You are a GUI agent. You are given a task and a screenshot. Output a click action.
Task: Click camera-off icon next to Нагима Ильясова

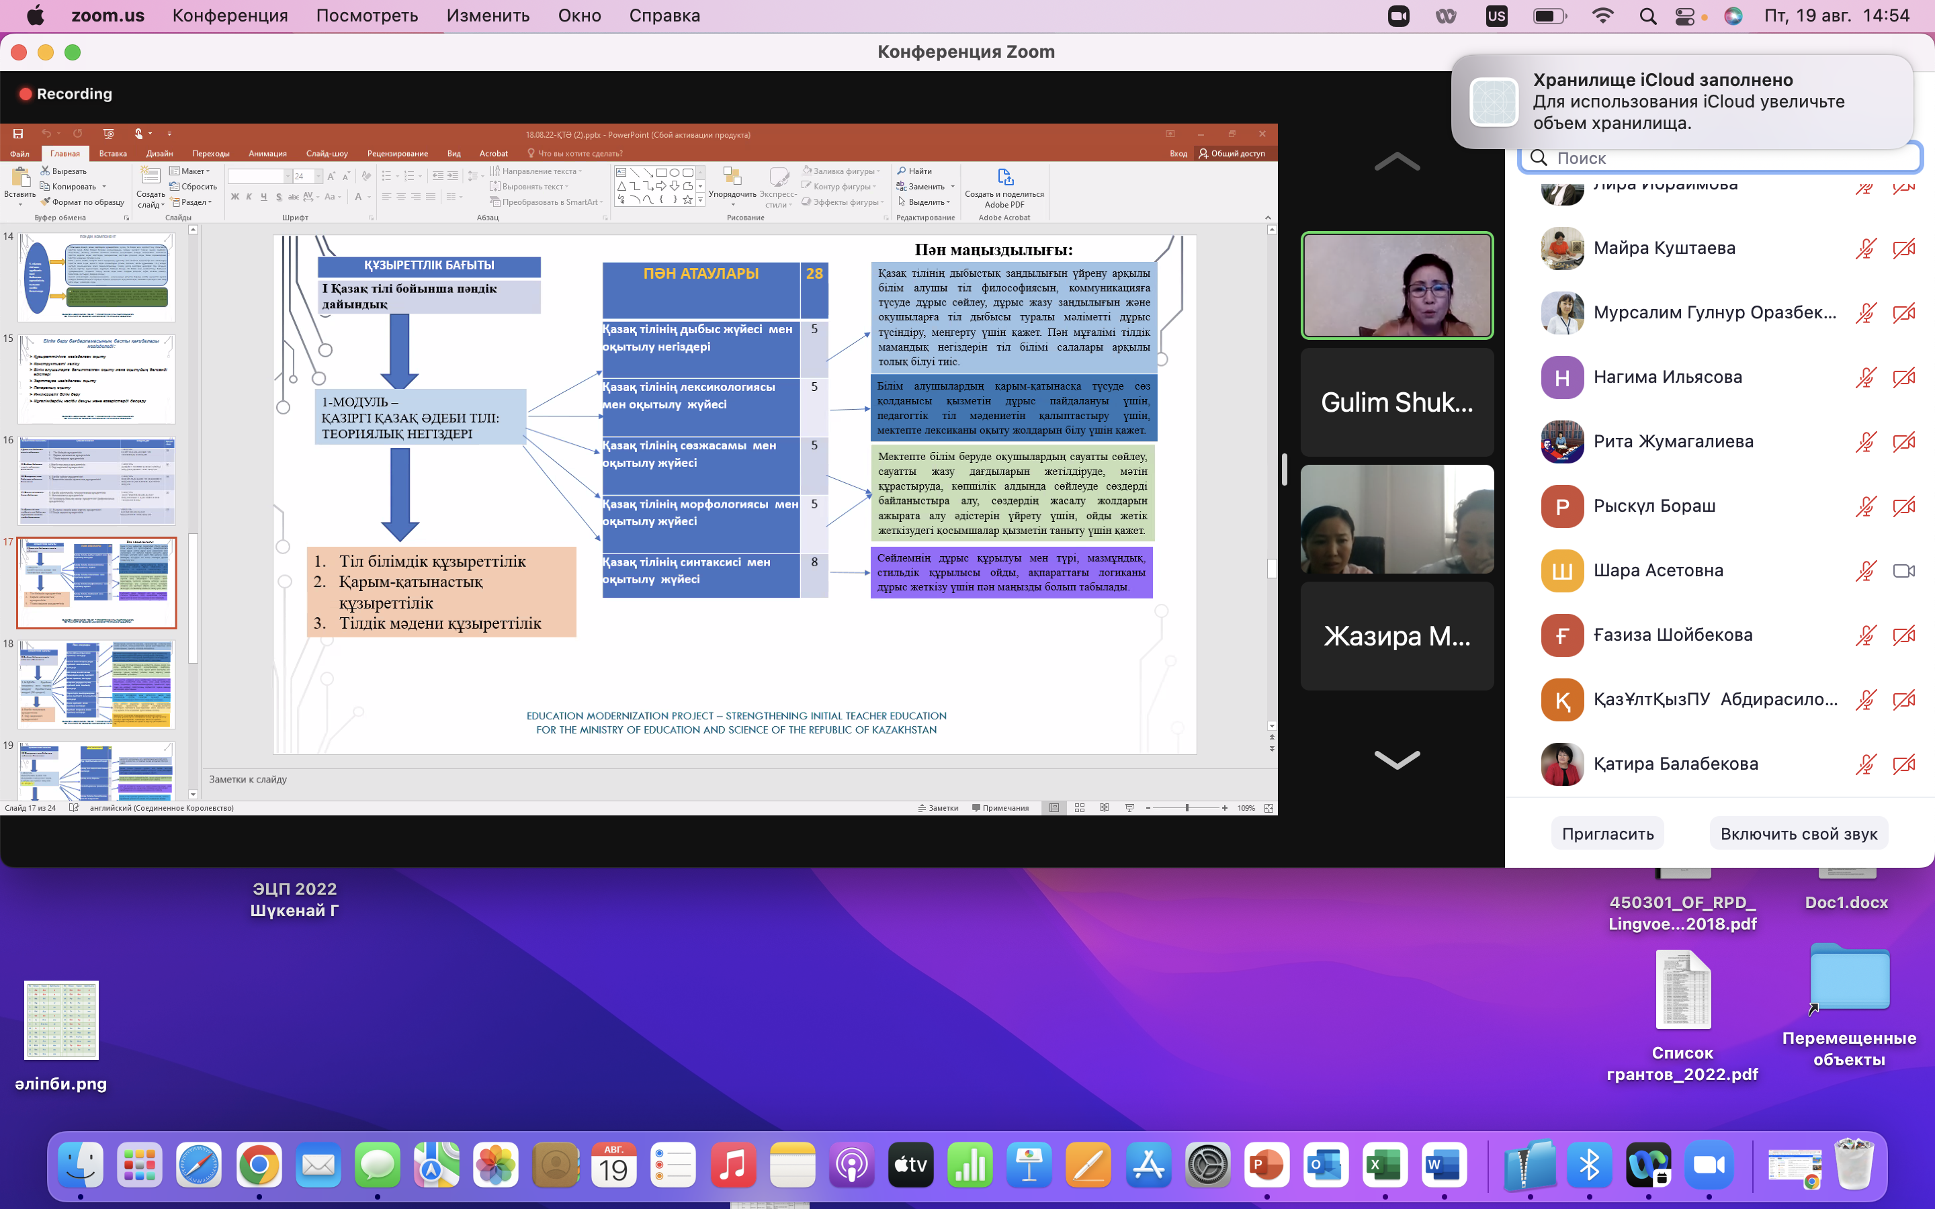(x=1904, y=377)
